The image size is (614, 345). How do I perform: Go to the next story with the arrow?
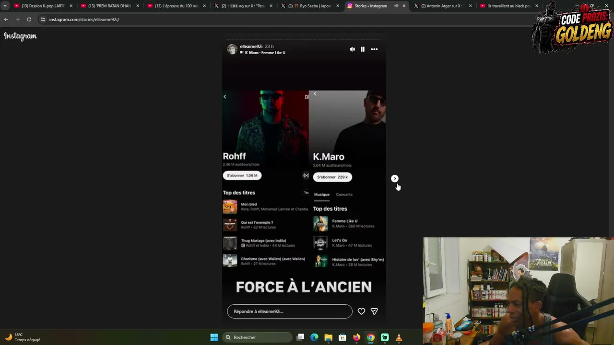point(395,179)
